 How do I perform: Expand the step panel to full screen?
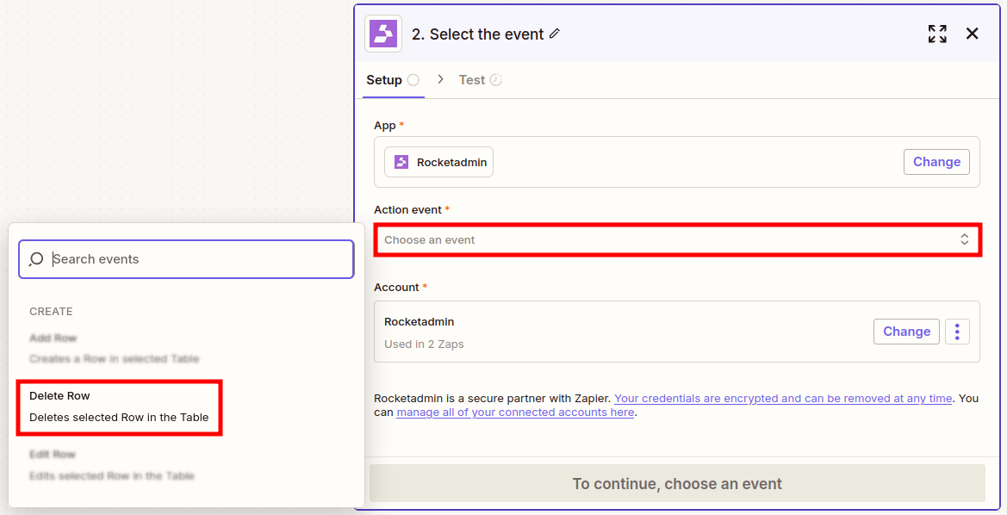(937, 34)
